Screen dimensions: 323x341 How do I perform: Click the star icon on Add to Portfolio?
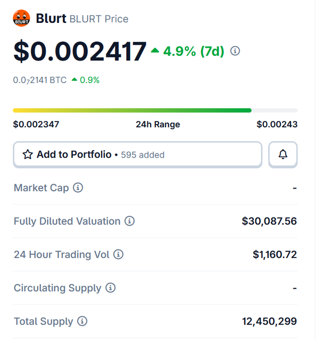(x=28, y=155)
